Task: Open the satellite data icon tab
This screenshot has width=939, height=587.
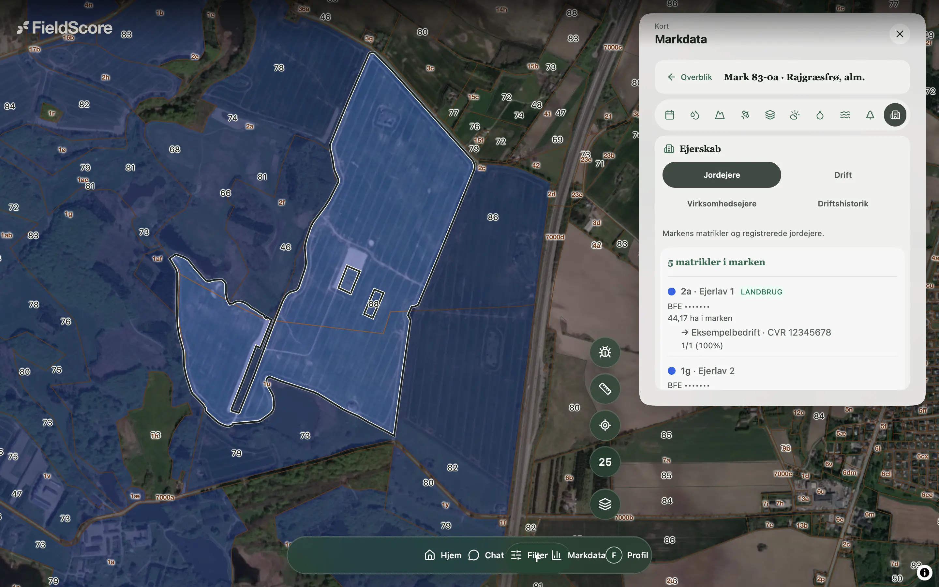Action: coord(745,115)
